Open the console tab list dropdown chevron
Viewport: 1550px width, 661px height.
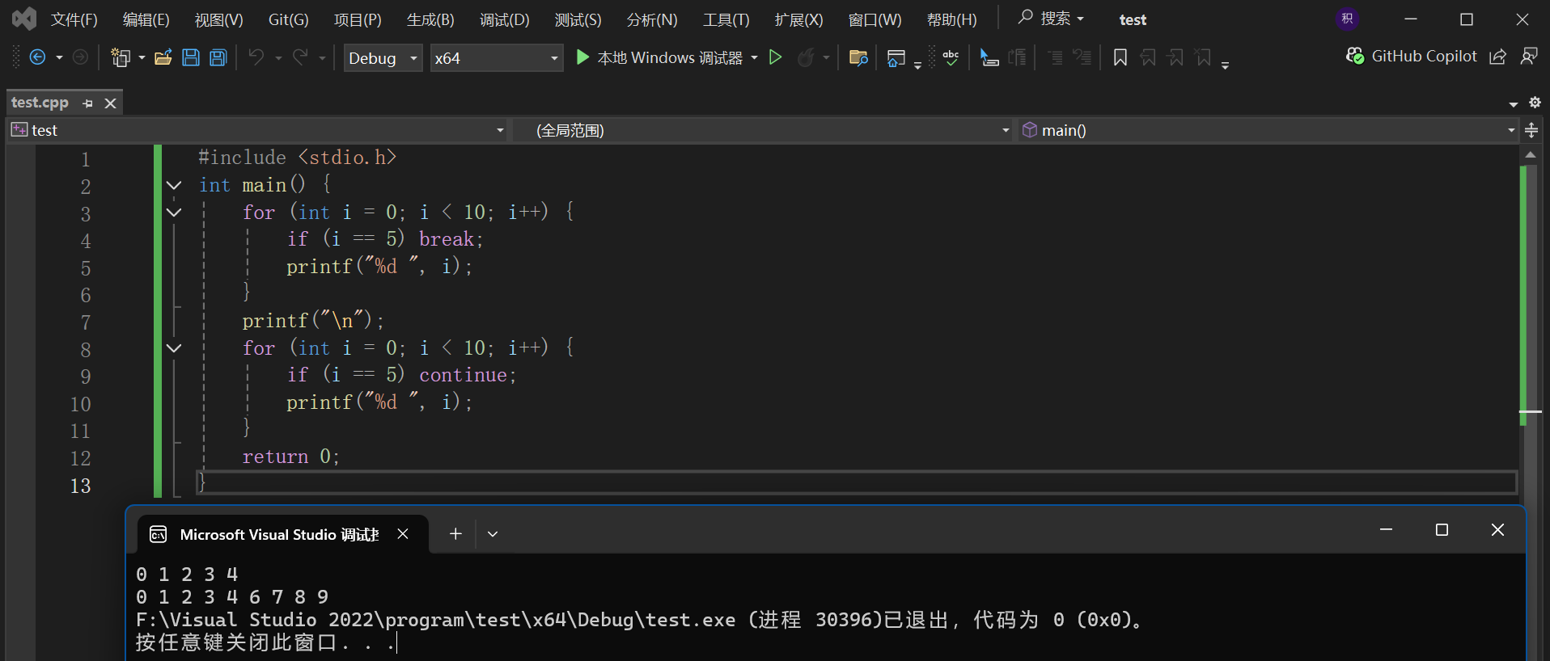click(493, 534)
